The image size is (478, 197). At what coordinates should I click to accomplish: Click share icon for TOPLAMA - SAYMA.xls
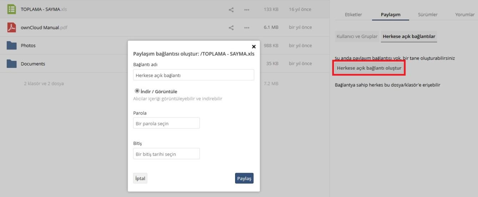pyautogui.click(x=231, y=10)
